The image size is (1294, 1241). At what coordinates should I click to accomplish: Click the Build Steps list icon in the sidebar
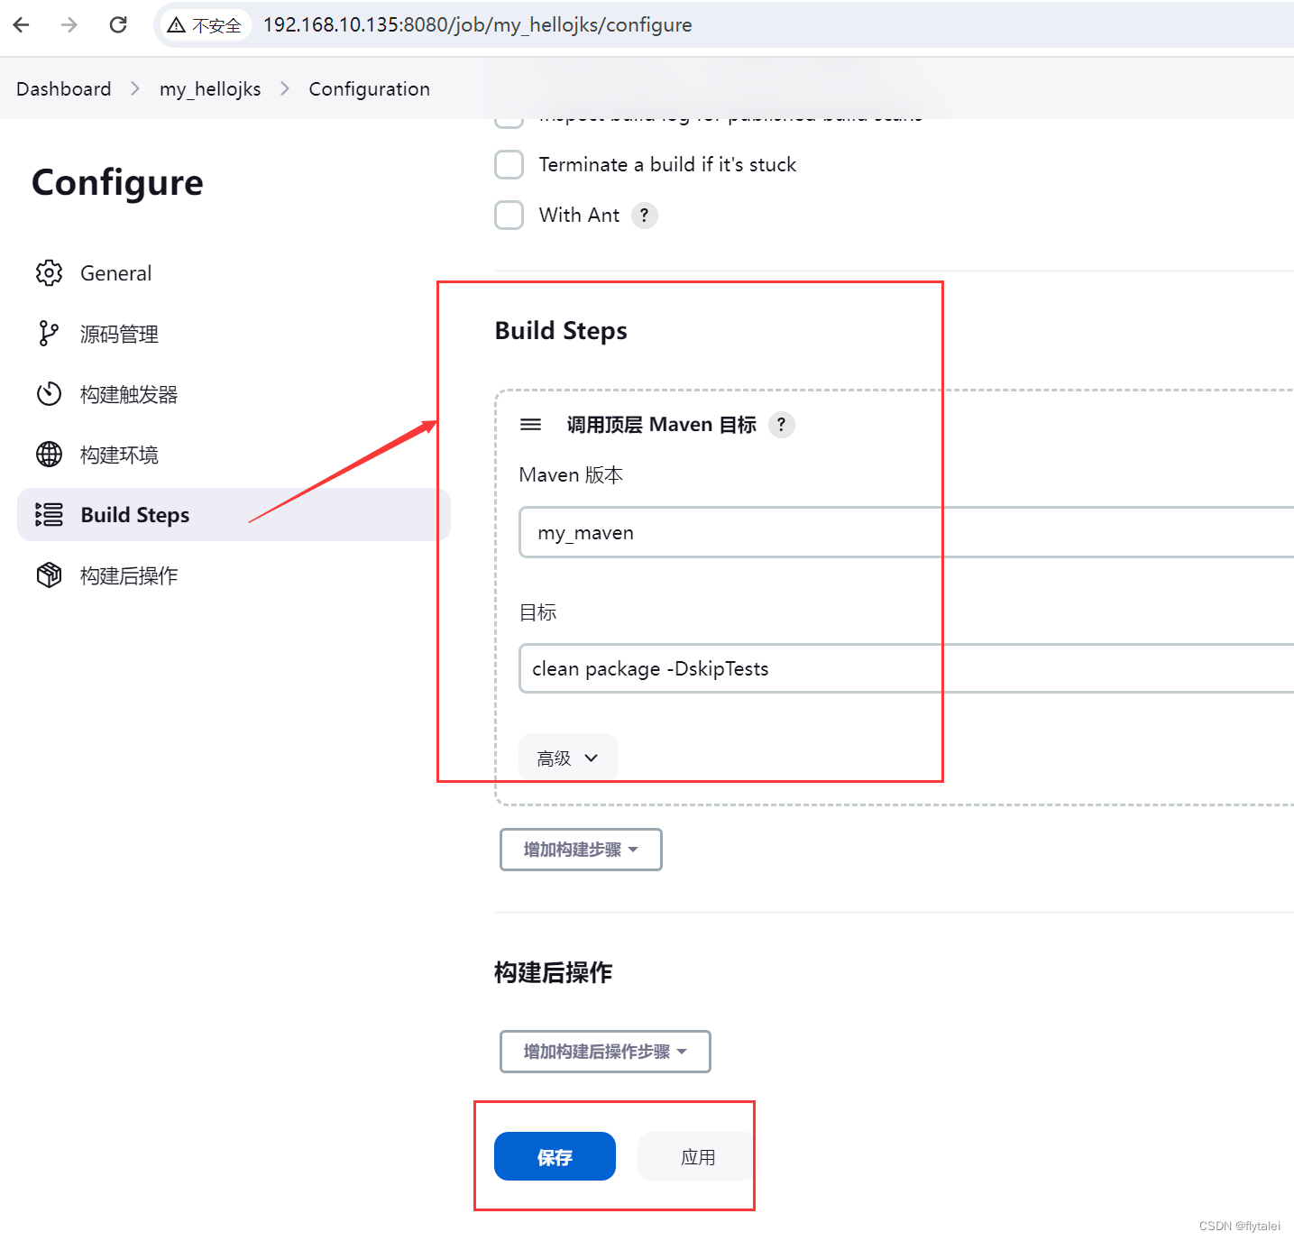pyautogui.click(x=49, y=515)
